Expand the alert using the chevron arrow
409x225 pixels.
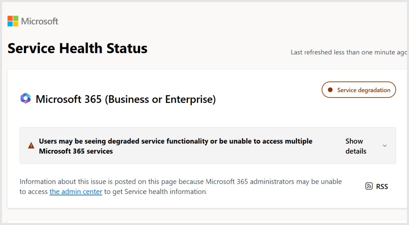pos(385,146)
